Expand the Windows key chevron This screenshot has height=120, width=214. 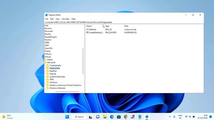click(45, 83)
